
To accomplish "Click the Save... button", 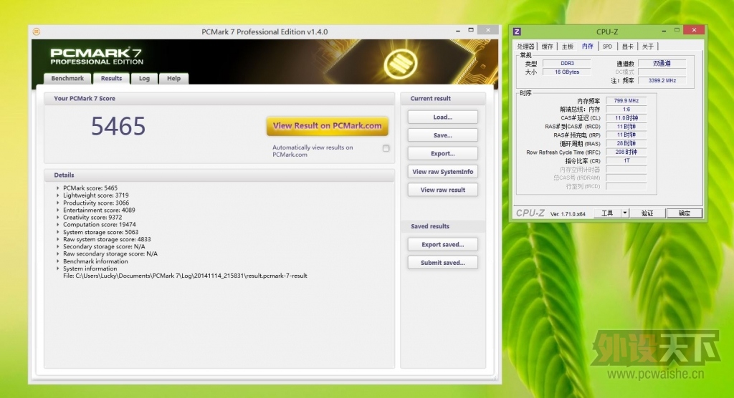I will (x=443, y=135).
